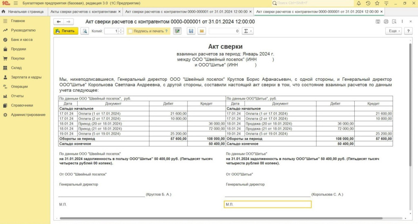This screenshot has height=224, width=418.
Task: Click the save-to-disk icon in toolbar
Action: [191, 31]
